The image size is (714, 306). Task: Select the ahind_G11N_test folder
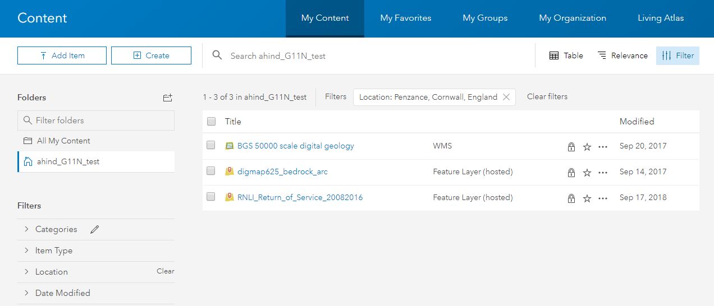96,161
